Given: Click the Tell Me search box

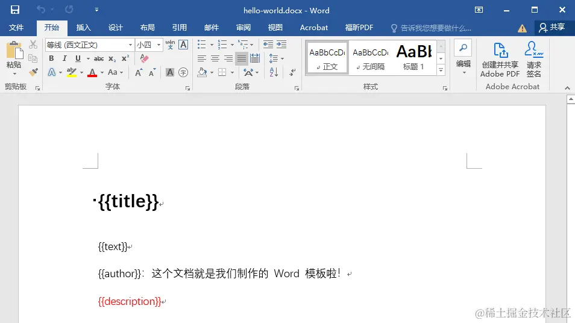Looking at the screenshot, I should [x=432, y=28].
